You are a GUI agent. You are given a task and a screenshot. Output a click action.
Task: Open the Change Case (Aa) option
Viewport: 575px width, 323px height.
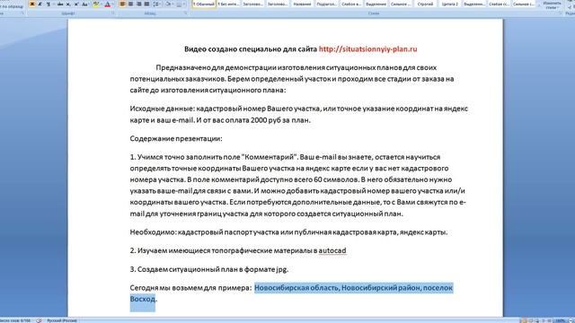[84, 4]
